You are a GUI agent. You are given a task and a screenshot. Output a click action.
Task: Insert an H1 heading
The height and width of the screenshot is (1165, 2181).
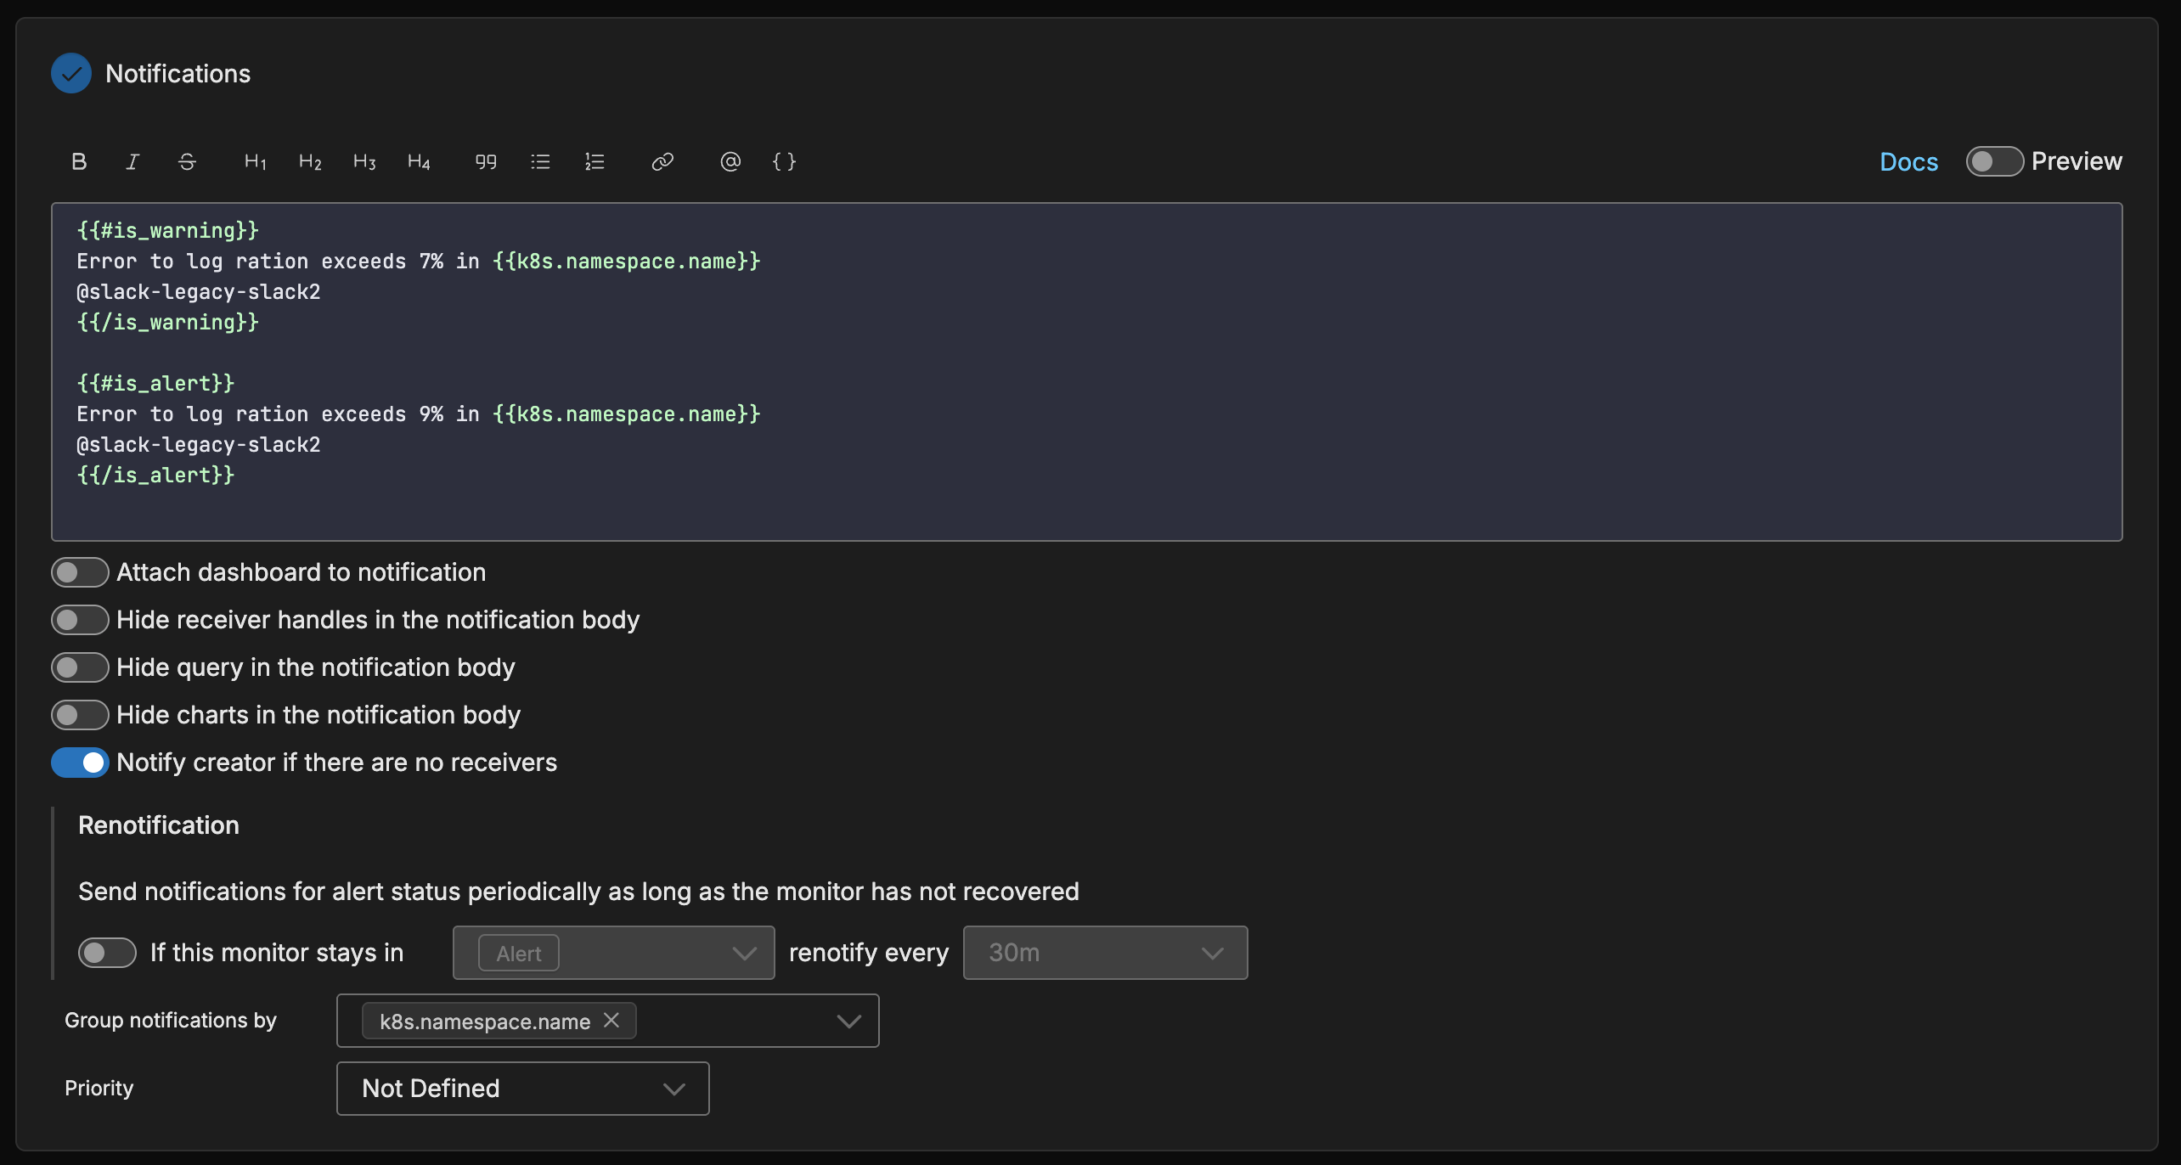255,161
